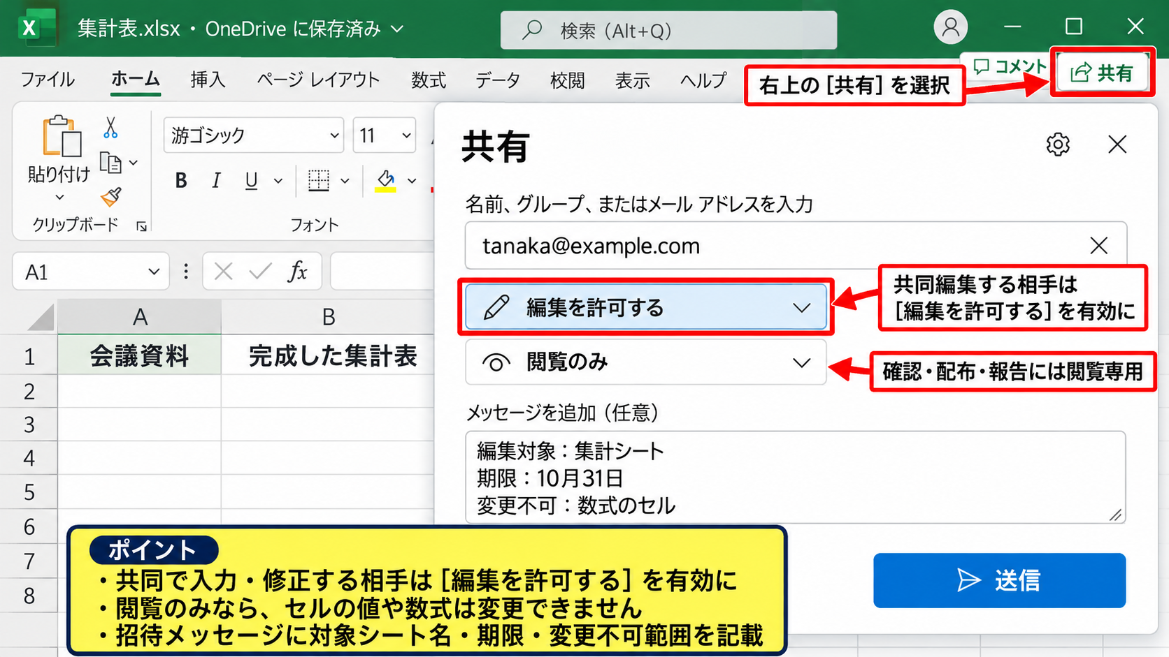
Task: Open the データ tab
Action: point(498,80)
